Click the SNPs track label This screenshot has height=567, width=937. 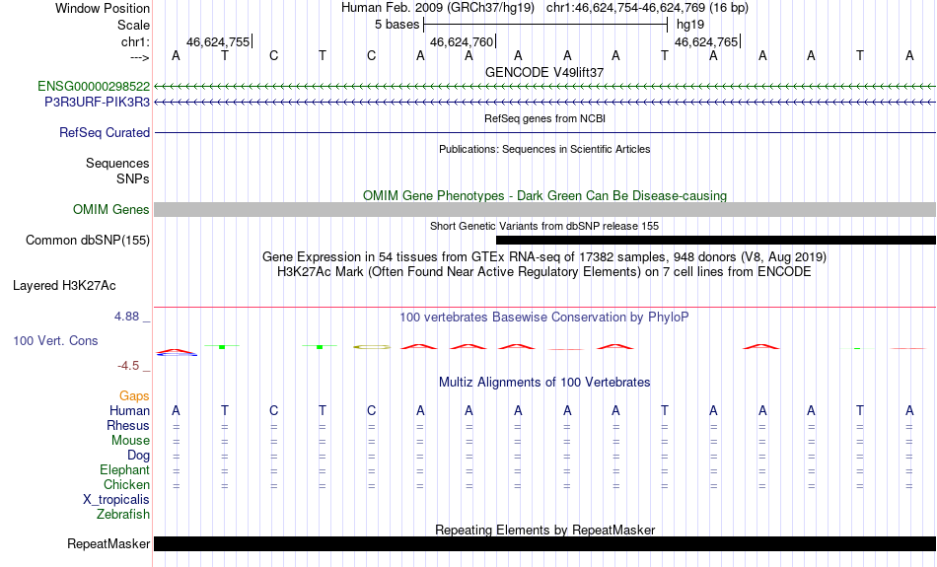pos(133,178)
